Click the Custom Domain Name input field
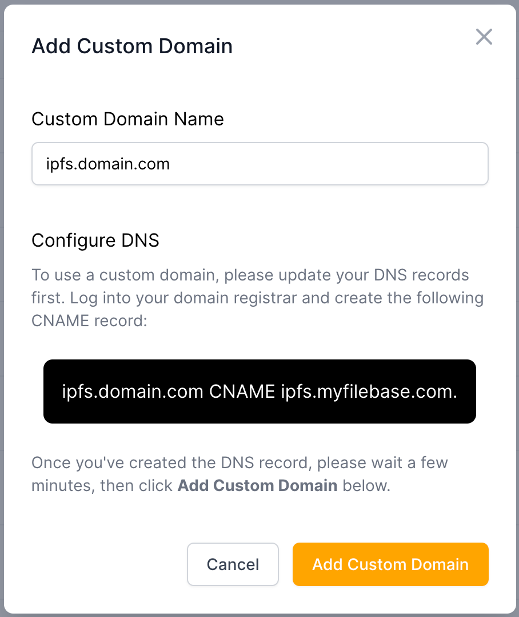The height and width of the screenshot is (617, 519). click(x=259, y=164)
